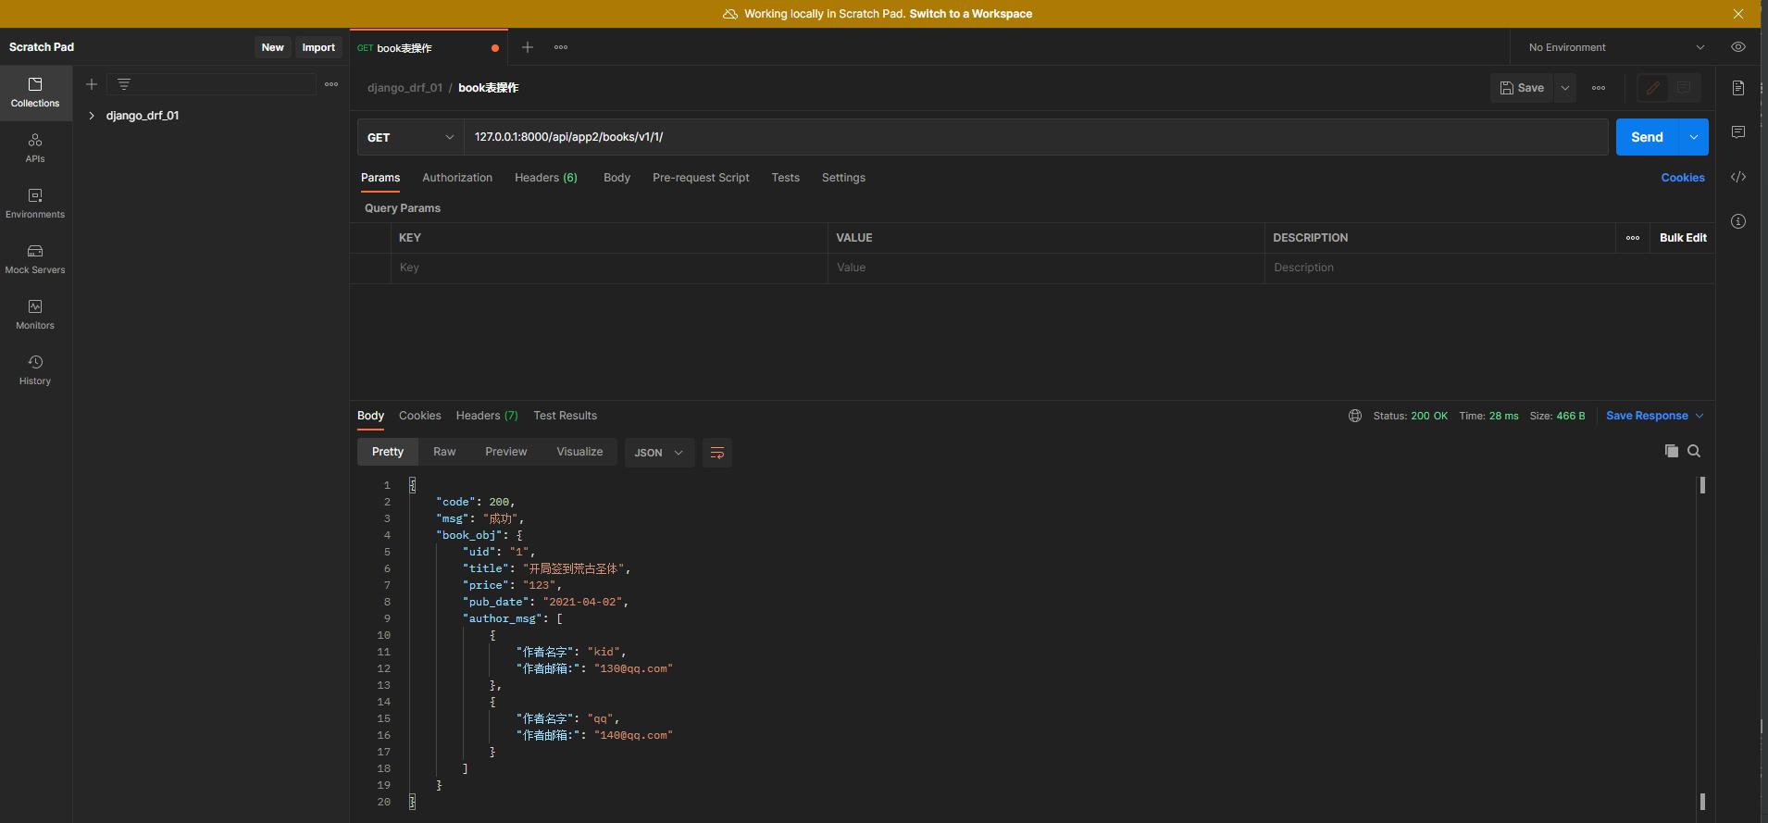Image resolution: width=1768 pixels, height=823 pixels.
Task: Open request more actions beside Save
Action: click(1599, 88)
